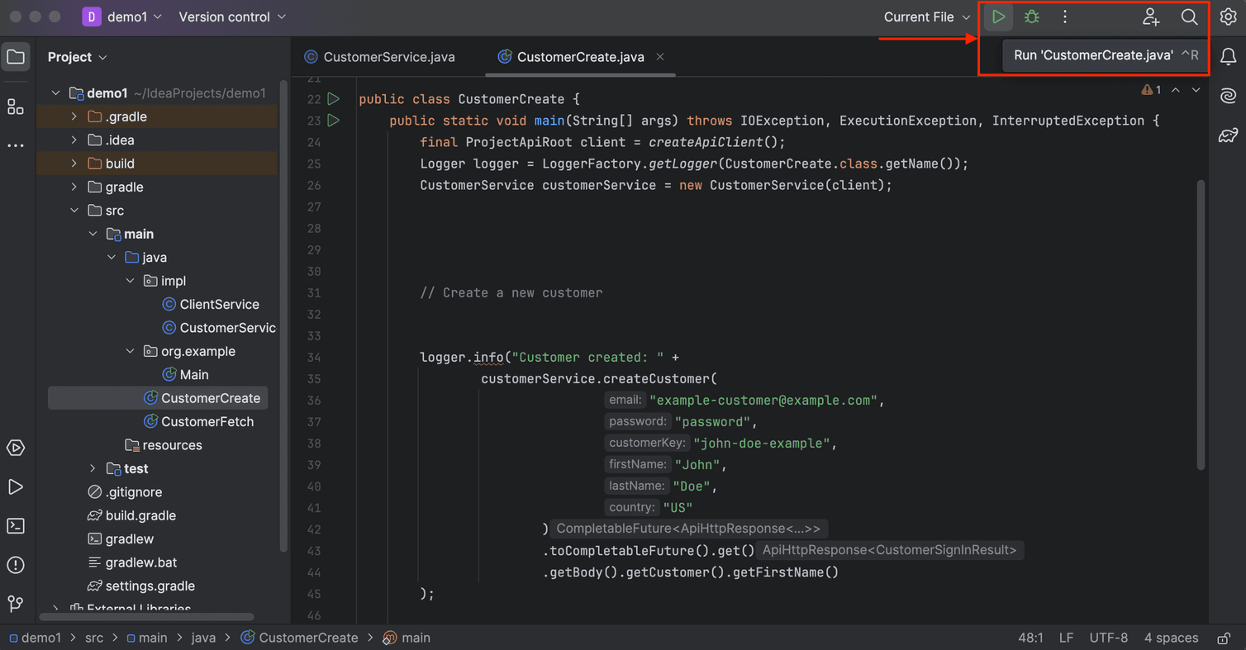Screen dimensions: 1246x650
Task: Select CustomerFetch in the Project panel
Action: point(209,421)
